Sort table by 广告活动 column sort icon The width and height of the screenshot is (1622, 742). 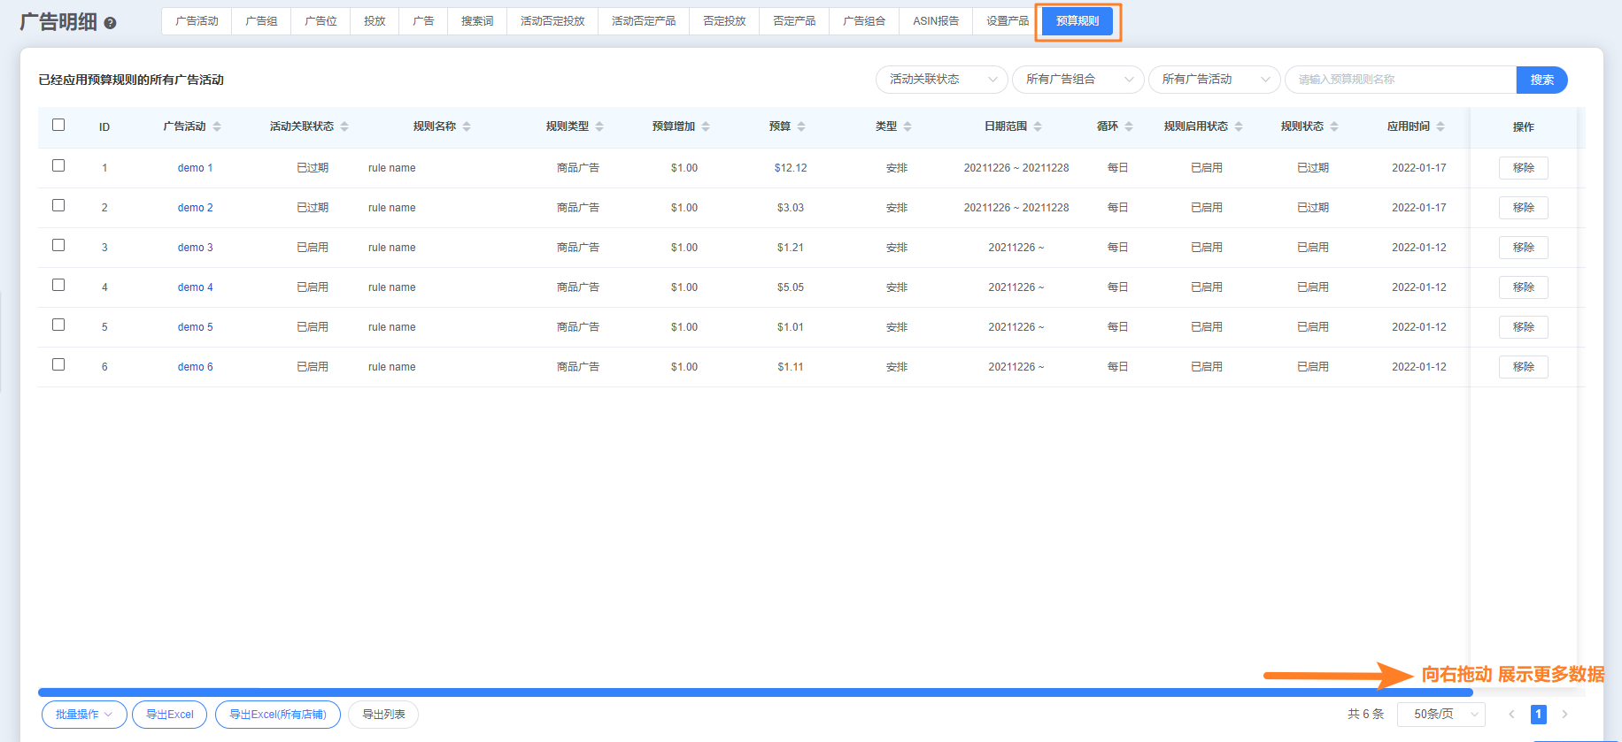217,126
